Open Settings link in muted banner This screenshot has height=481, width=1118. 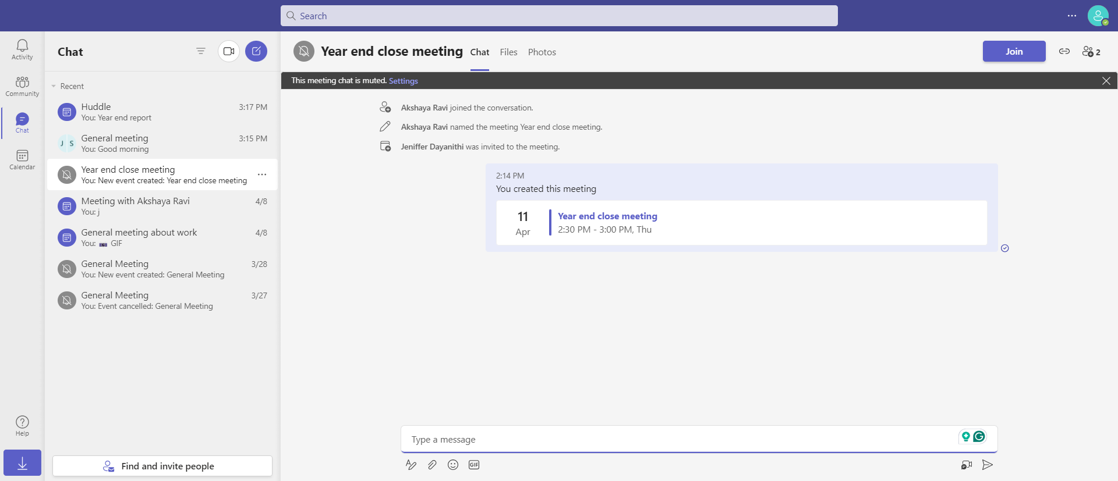tap(404, 81)
